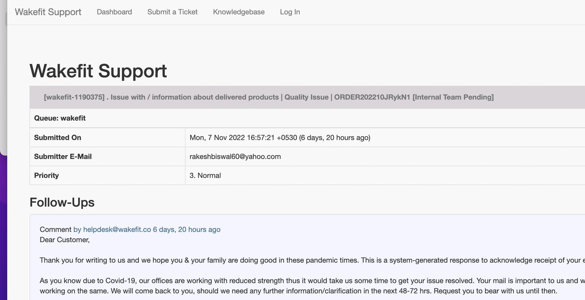
Task: Click the Submitter E-Mail label cell
Action: click(107, 157)
